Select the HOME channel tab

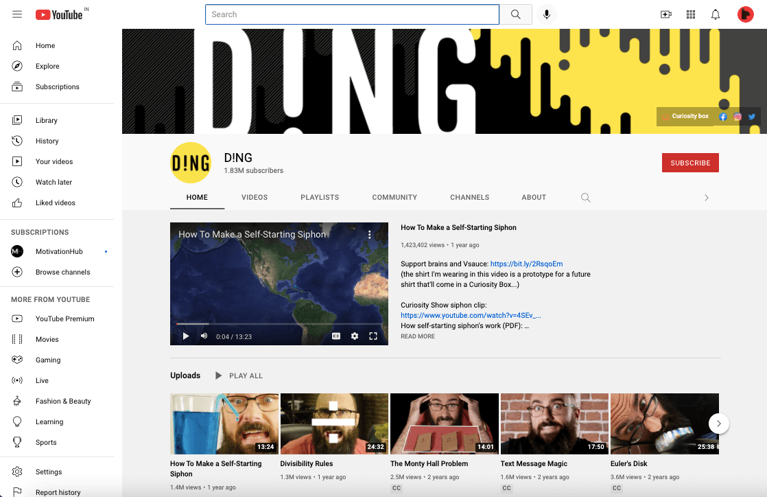click(197, 197)
